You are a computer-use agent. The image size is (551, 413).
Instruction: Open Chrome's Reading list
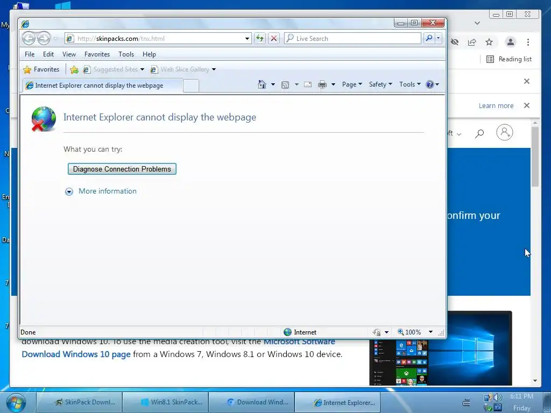pyautogui.click(x=509, y=59)
